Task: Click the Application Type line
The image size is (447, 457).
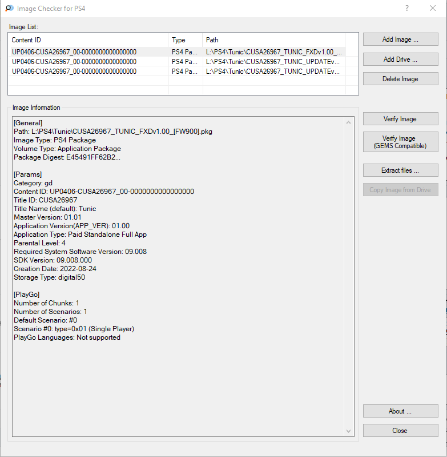Action: coord(80,235)
